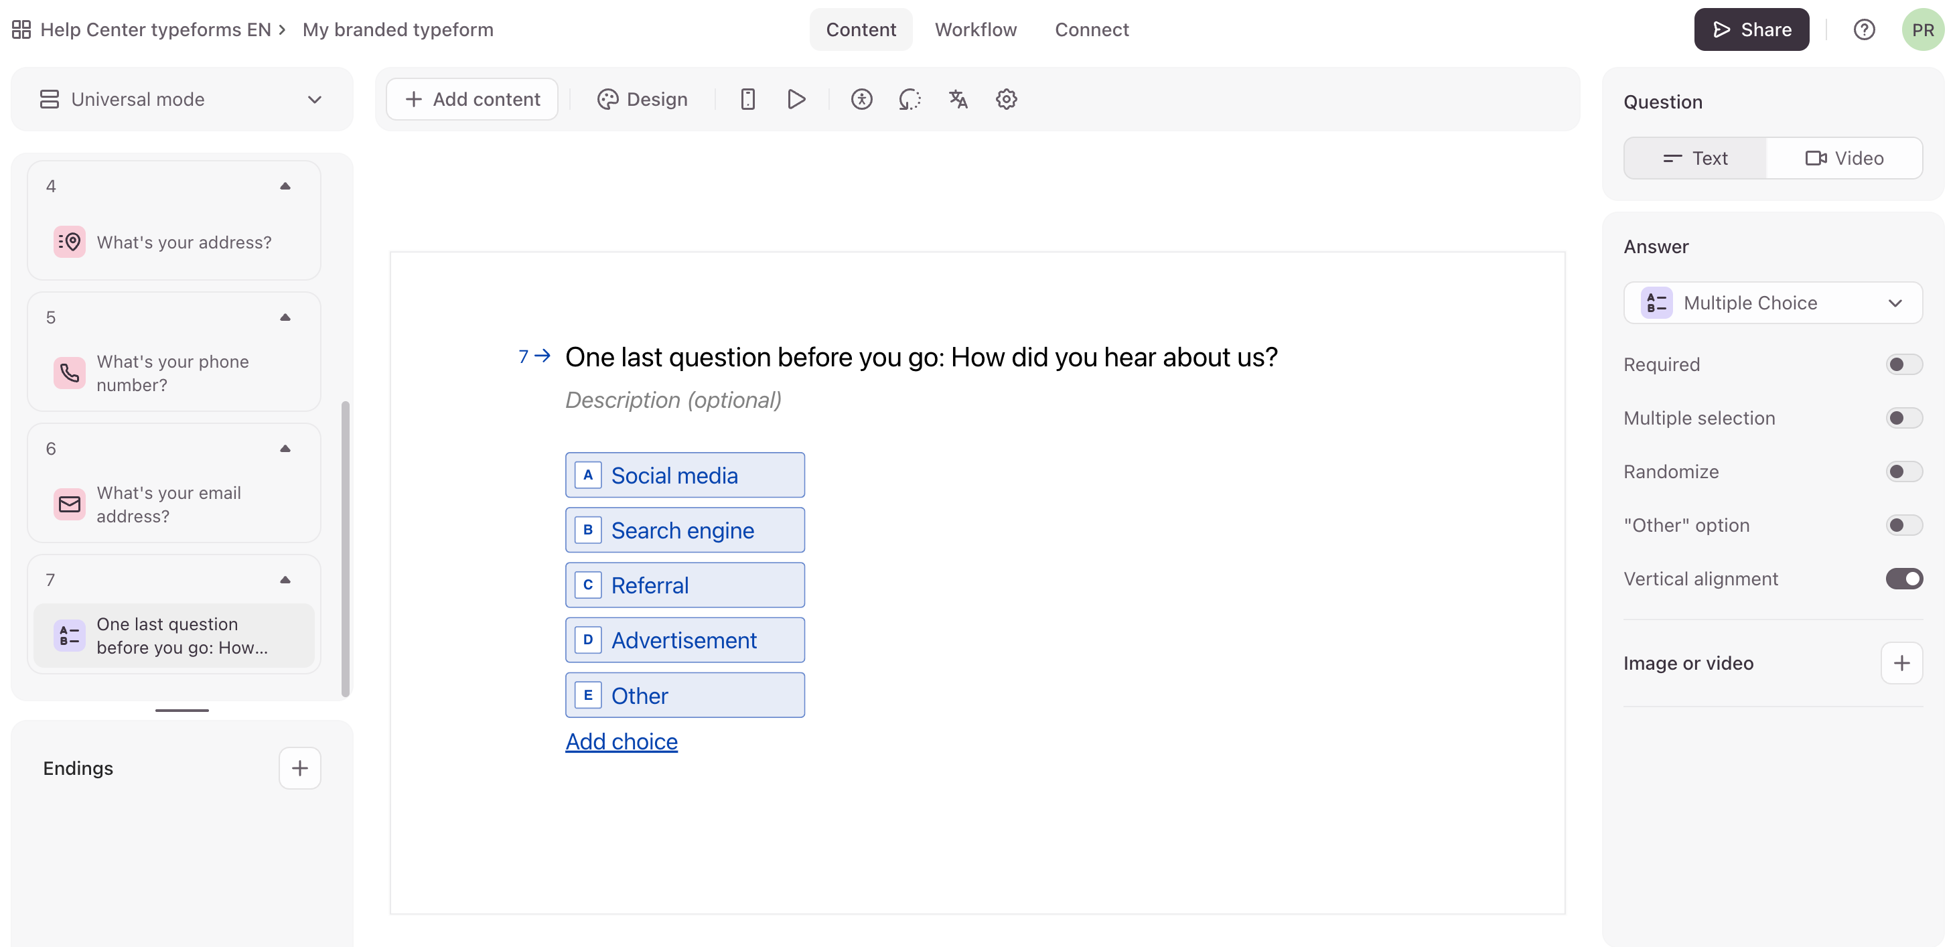The height and width of the screenshot is (947, 1957).
Task: Toggle the Required switch on
Action: [1903, 364]
